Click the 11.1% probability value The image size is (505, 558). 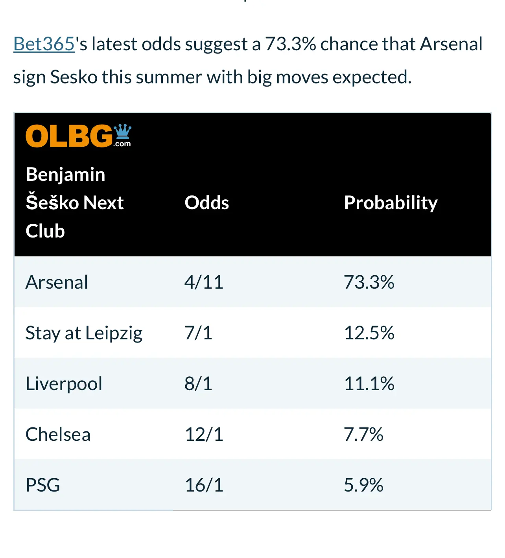click(369, 383)
